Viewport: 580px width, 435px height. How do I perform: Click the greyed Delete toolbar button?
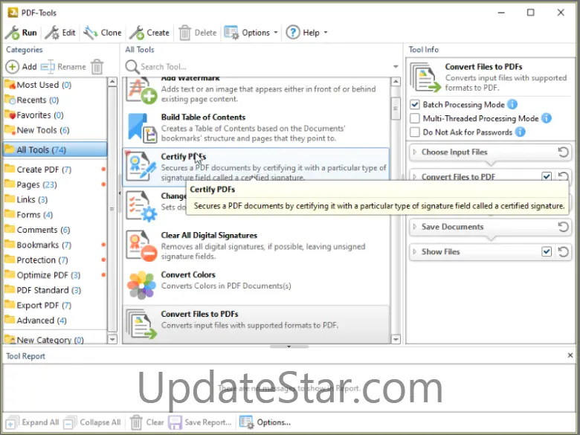(198, 33)
